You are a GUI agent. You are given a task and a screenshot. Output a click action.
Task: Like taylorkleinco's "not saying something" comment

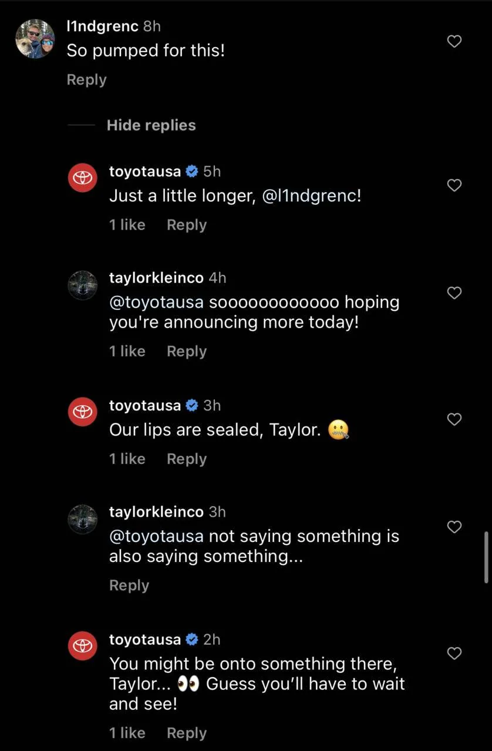[454, 527]
